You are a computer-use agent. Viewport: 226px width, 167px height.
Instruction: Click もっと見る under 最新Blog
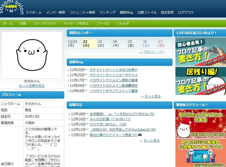(153, 97)
